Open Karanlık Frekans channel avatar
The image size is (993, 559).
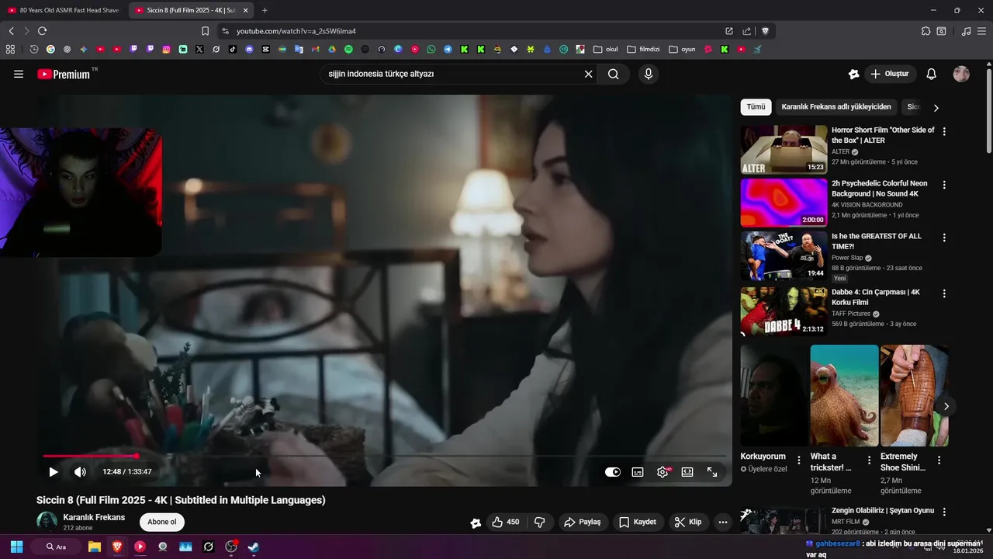[x=47, y=522]
